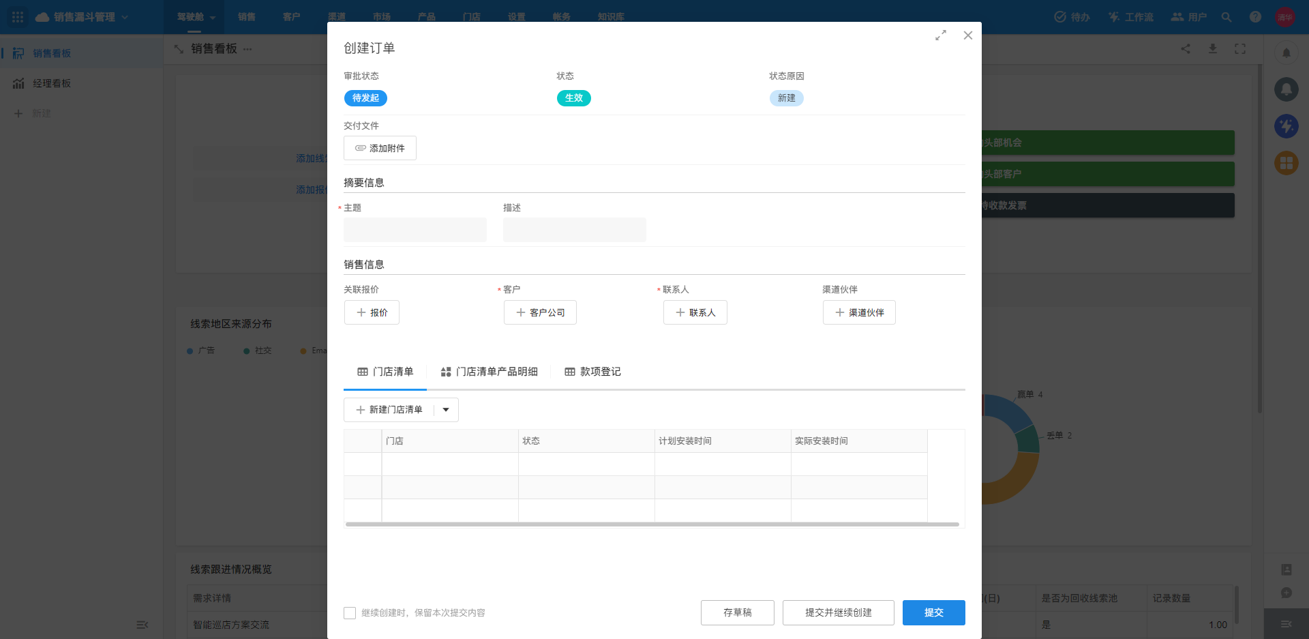Open the 销售 menu
1309x639 pixels.
tap(247, 17)
